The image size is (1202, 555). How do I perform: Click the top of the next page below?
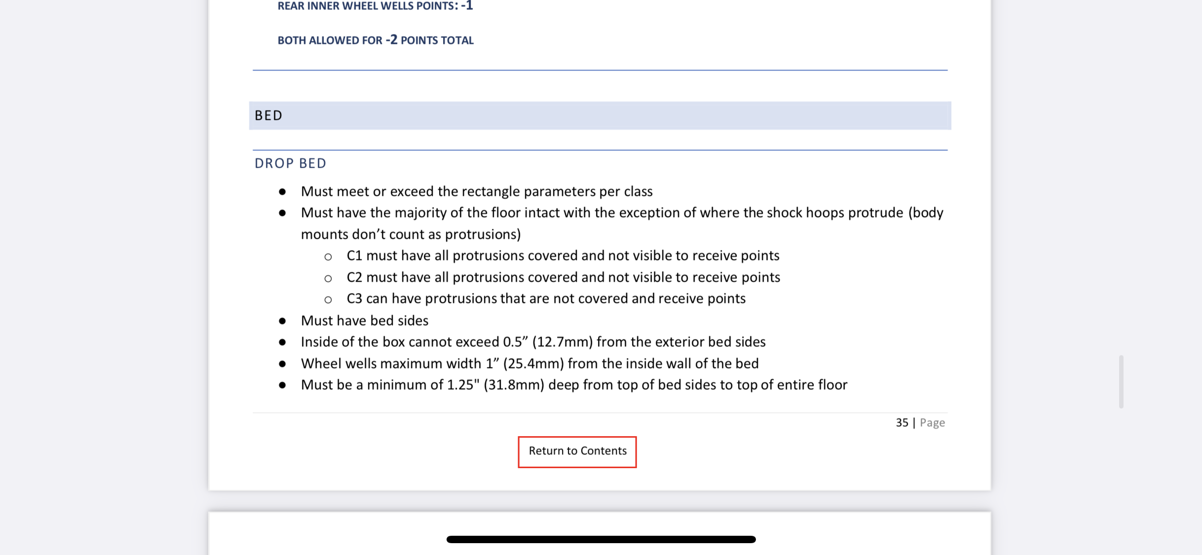(x=600, y=523)
